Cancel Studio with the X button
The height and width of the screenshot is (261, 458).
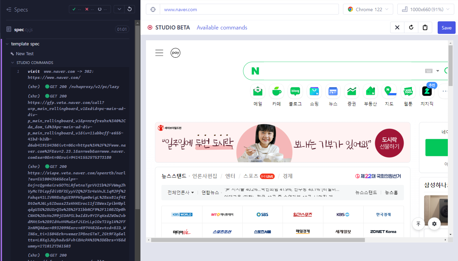coord(397,27)
